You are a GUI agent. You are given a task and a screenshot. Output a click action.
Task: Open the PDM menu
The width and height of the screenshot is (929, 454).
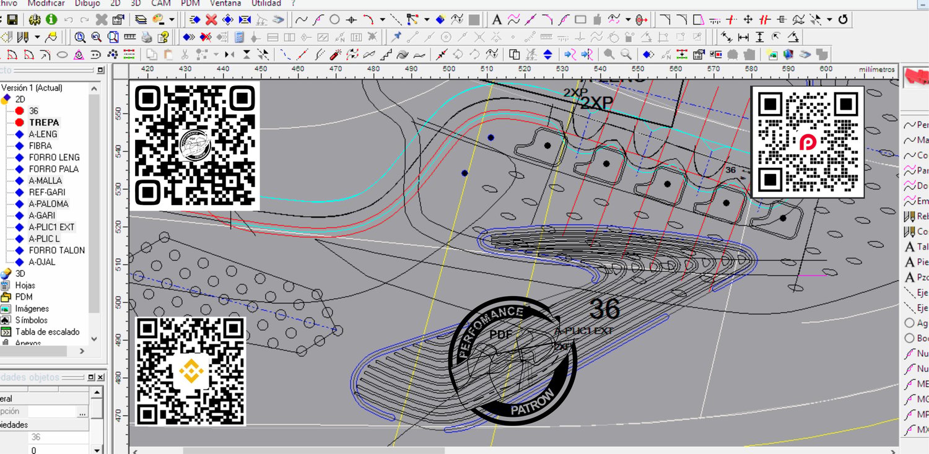pyautogui.click(x=190, y=3)
